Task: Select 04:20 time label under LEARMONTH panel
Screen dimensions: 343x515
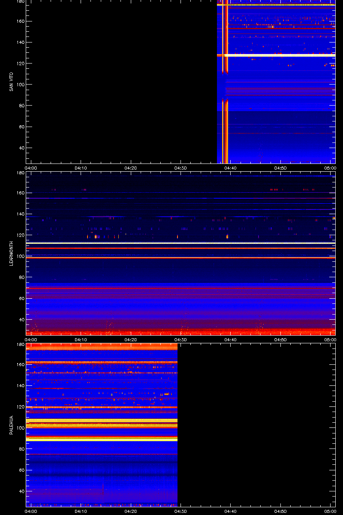Action: (131, 340)
